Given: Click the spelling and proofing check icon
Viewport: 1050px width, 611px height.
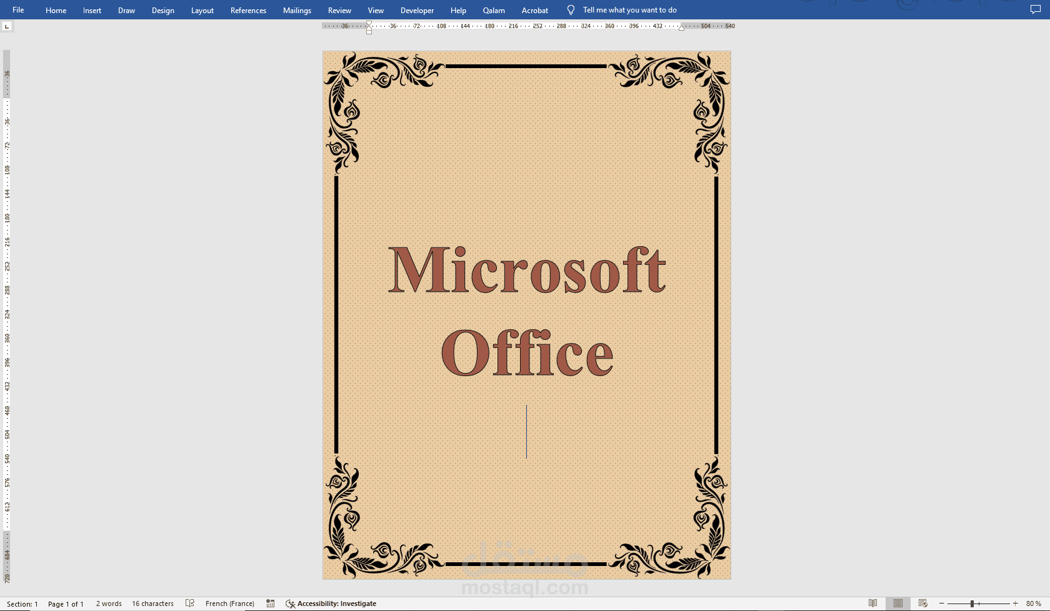Looking at the screenshot, I should pyautogui.click(x=190, y=604).
